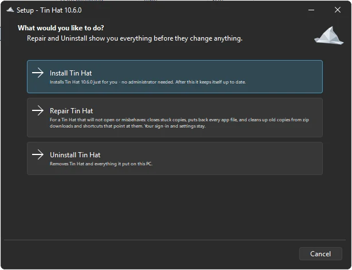The height and width of the screenshot is (270, 352).
Task: Click the arrow icon beside Install Tin Hat
Action: 38,73
